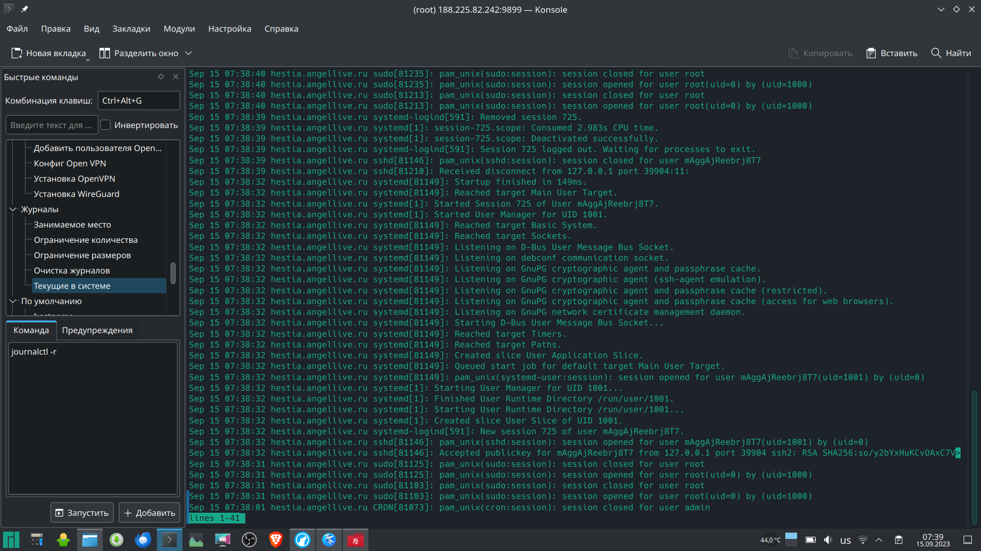The image size is (981, 551).
Task: Click the Konsole window menu icon in title bar
Action: tap(9, 9)
